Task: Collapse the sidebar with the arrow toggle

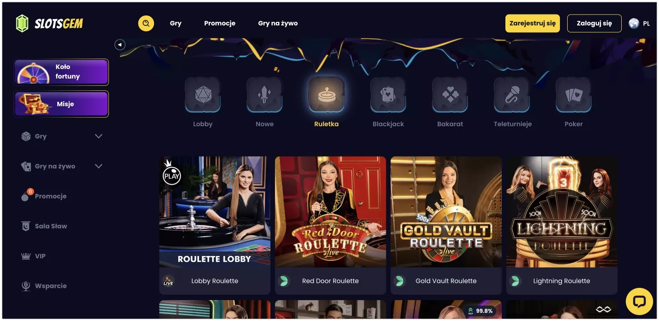Action: point(120,44)
